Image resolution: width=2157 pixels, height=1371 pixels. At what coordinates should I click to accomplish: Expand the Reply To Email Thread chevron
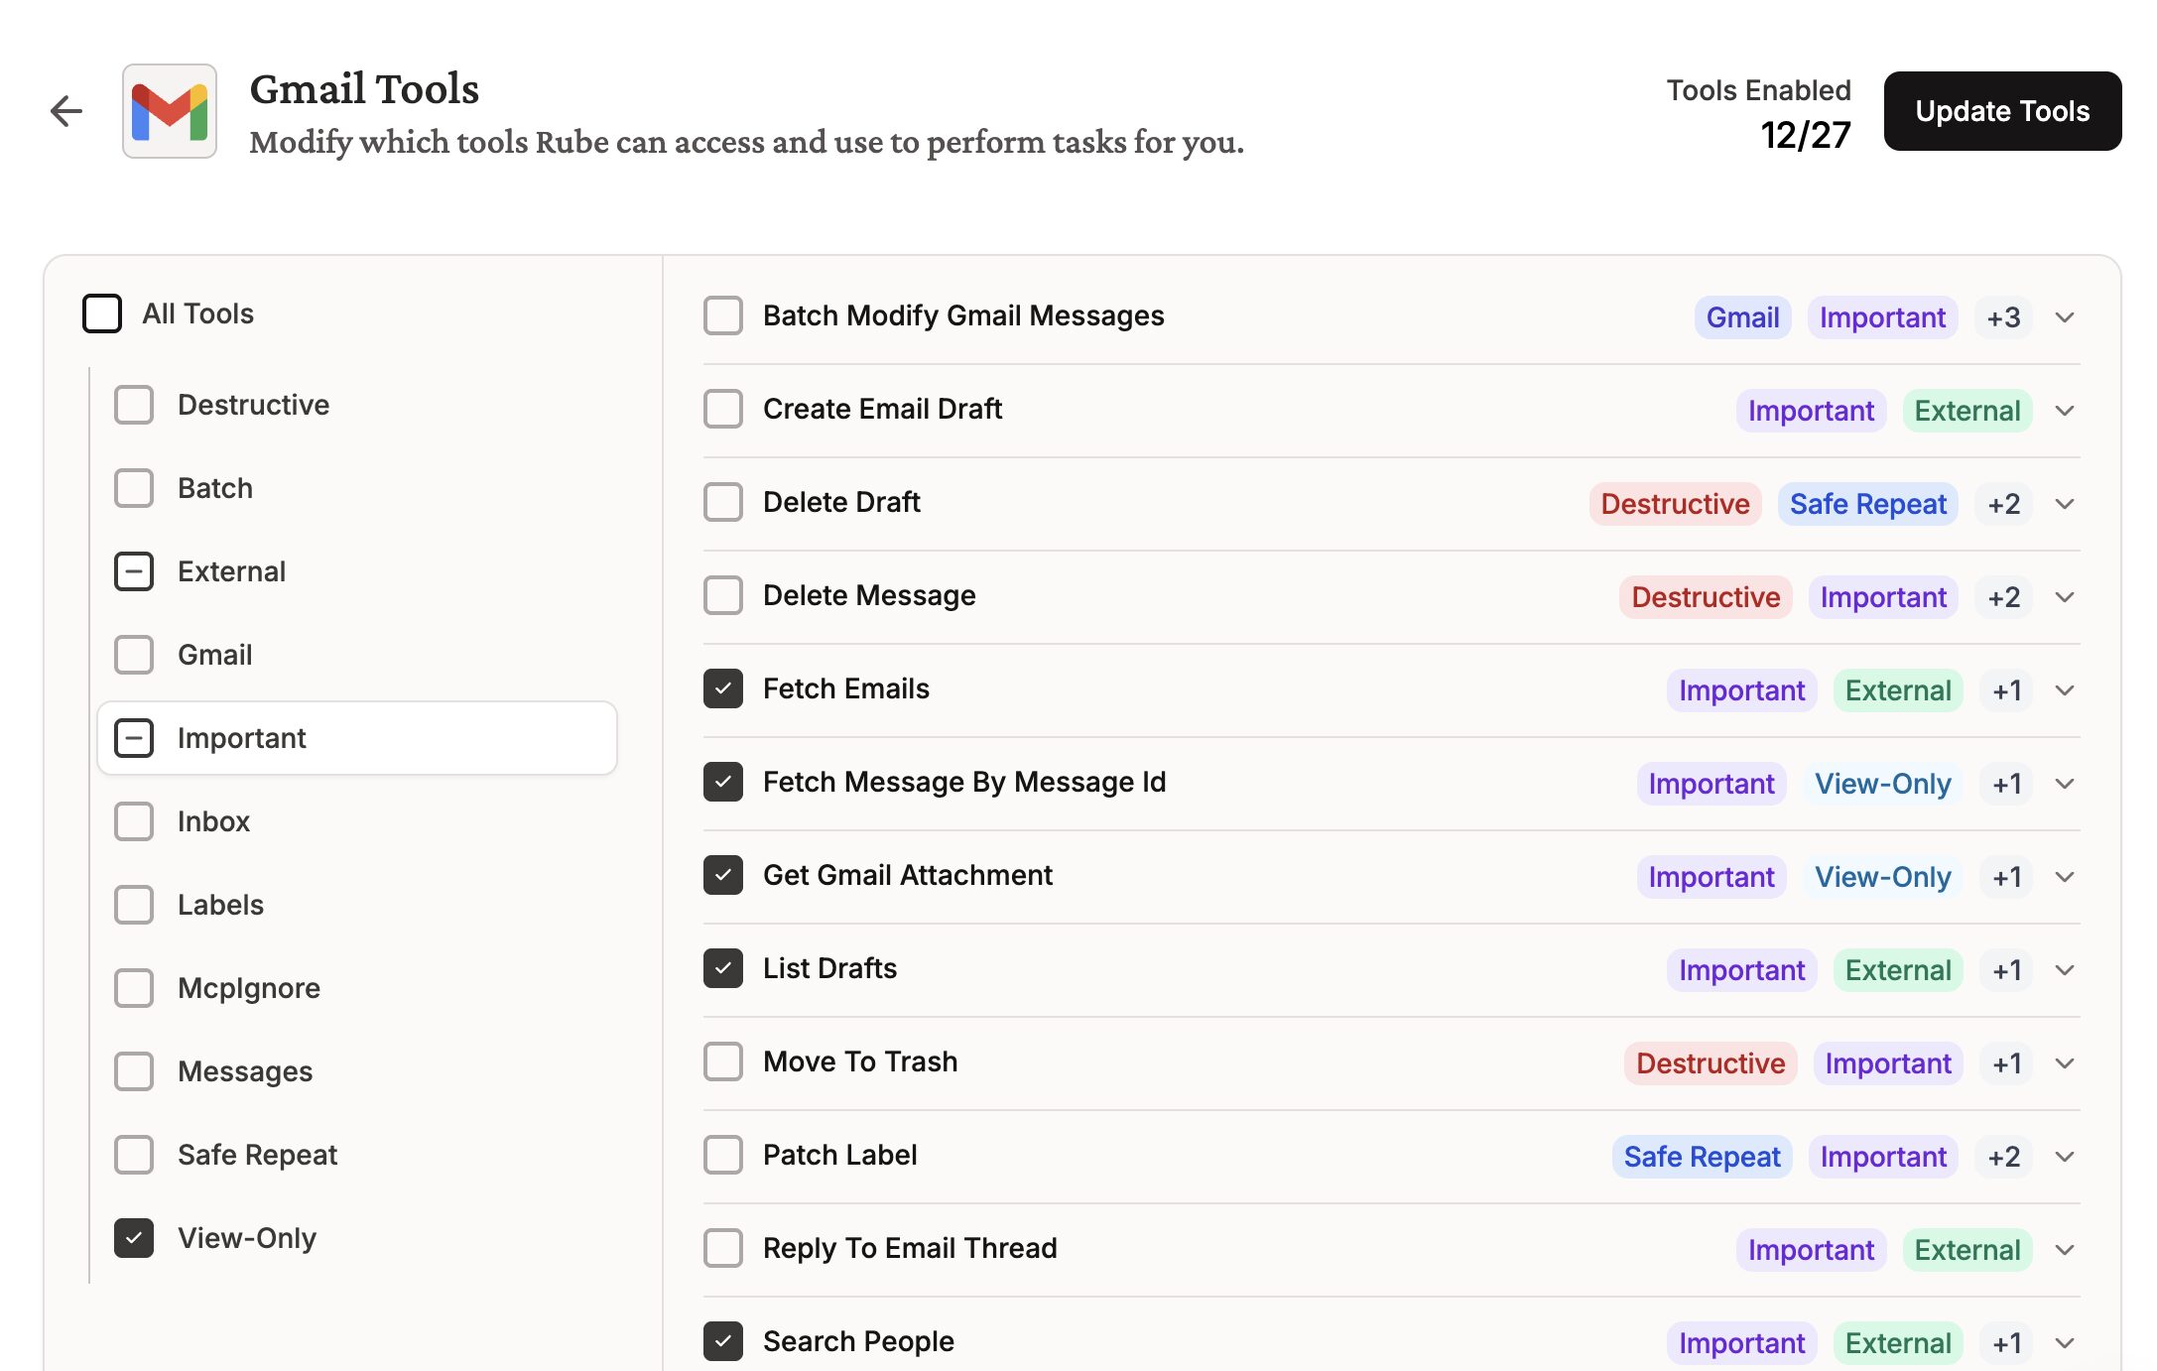pyautogui.click(x=2065, y=1250)
